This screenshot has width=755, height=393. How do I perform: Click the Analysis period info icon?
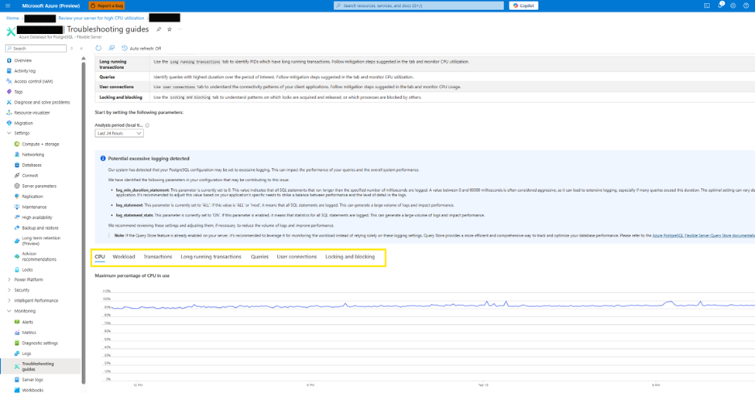point(147,125)
